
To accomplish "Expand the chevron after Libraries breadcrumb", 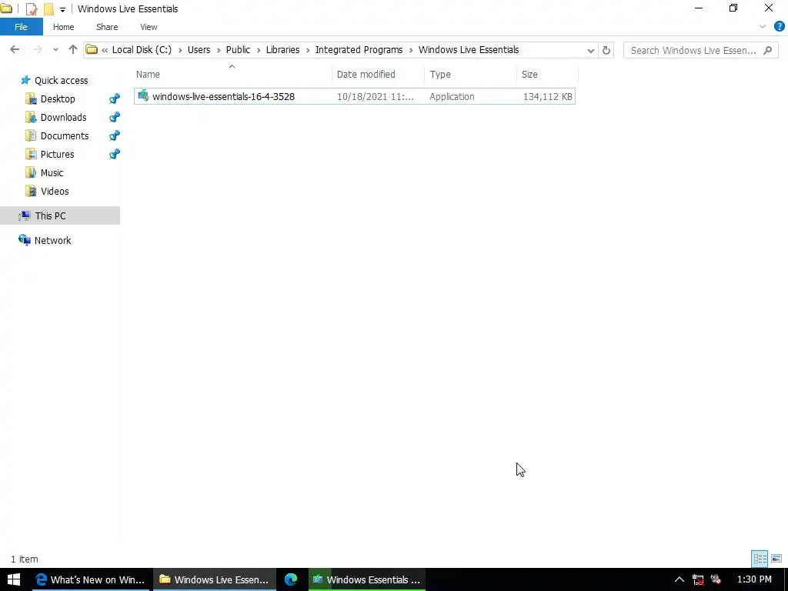I will pyautogui.click(x=308, y=50).
